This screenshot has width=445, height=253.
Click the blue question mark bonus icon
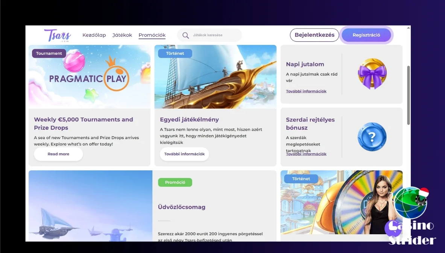coord(372,137)
